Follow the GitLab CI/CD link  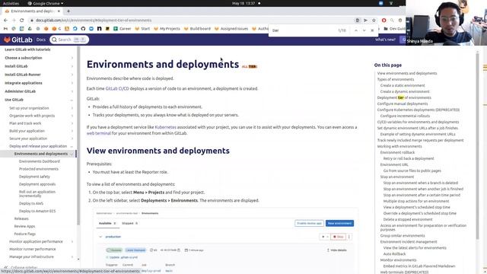[117, 89]
